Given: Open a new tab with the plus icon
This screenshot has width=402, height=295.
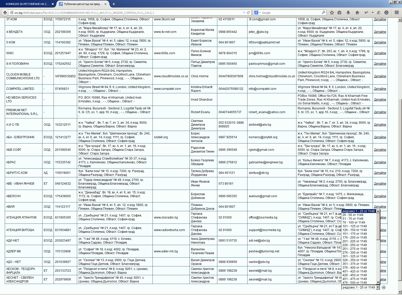Looking at the screenshot, I should [x=114, y=4].
